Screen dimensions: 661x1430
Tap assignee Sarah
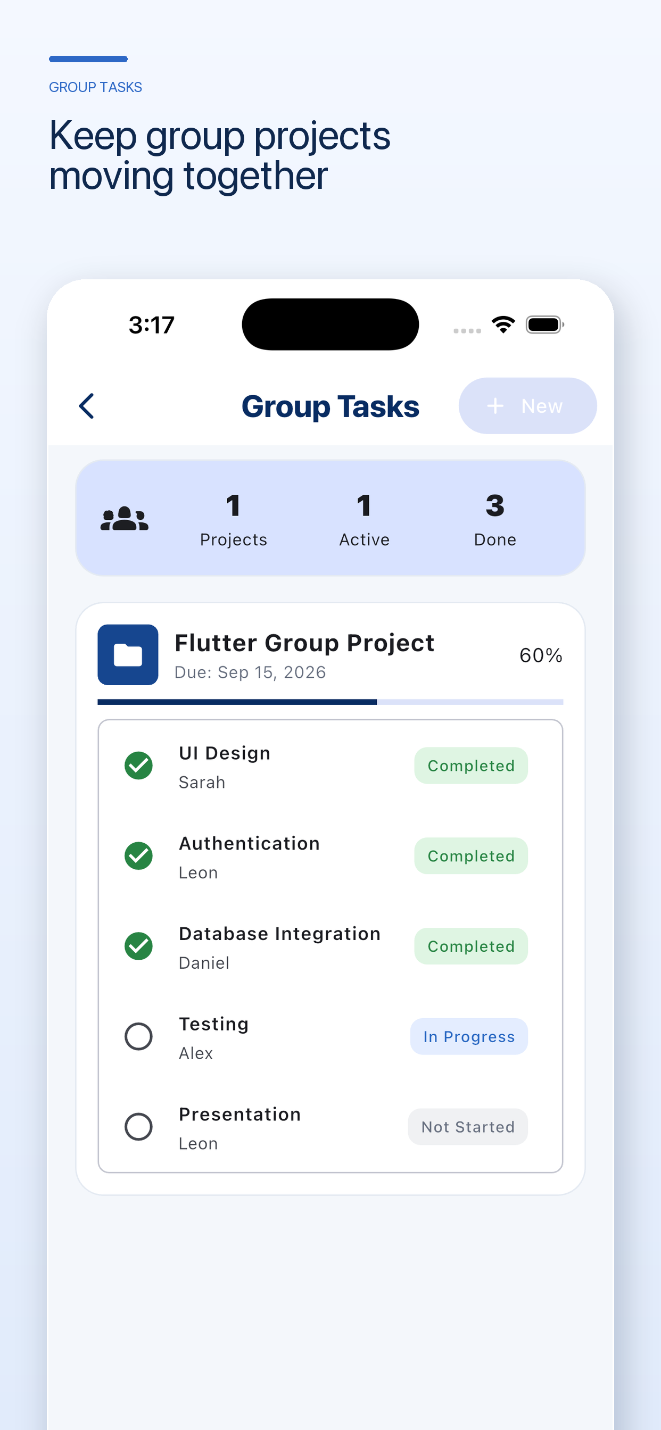202,782
